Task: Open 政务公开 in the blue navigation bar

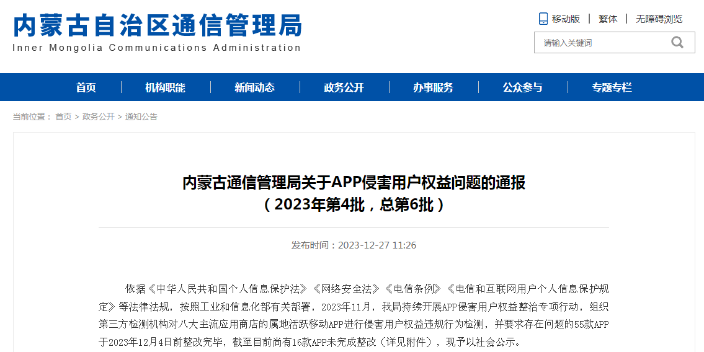Action: [x=344, y=87]
